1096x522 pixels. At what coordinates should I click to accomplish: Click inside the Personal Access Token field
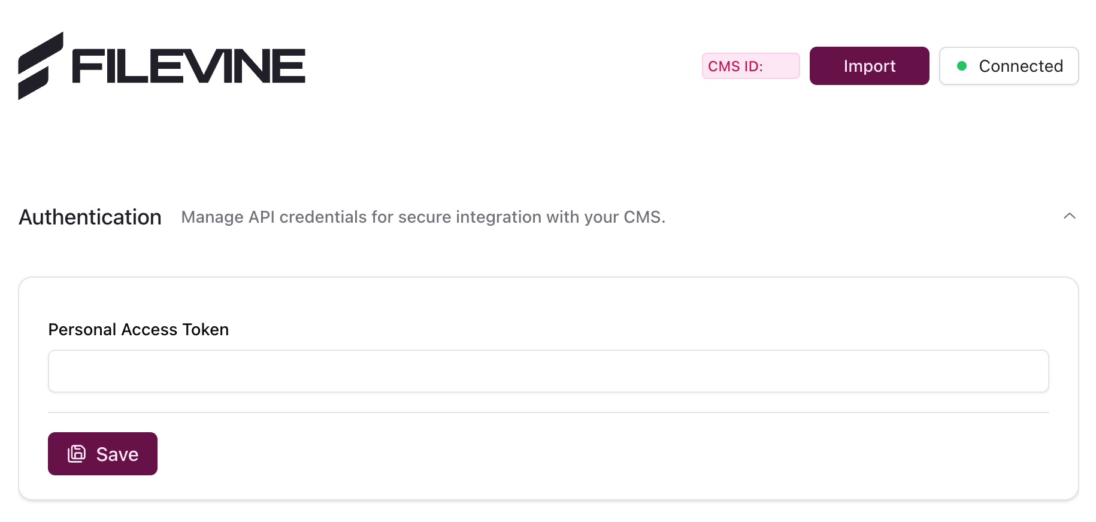coord(548,371)
